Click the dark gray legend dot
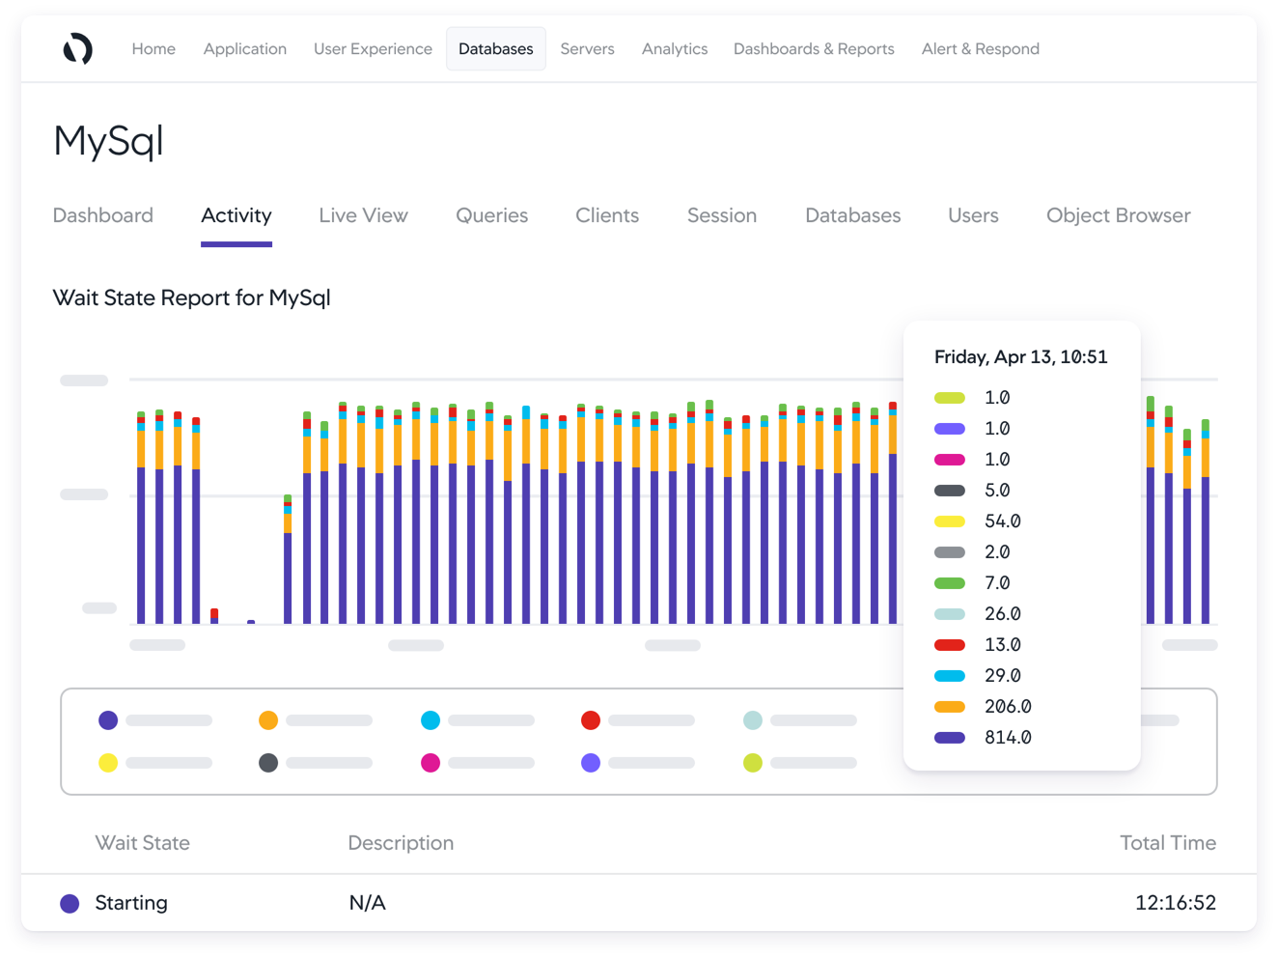The height and width of the screenshot is (958, 1278). 268,763
